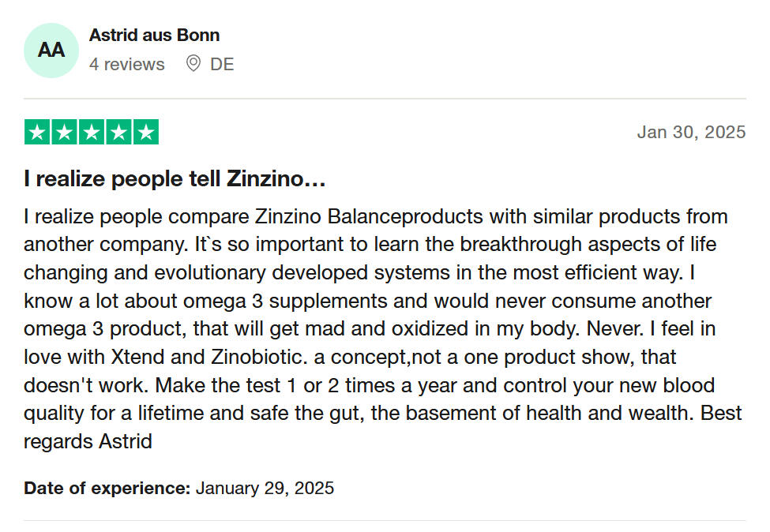Click the Jan 30, 2025 review date
The image size is (770, 532).
click(691, 133)
